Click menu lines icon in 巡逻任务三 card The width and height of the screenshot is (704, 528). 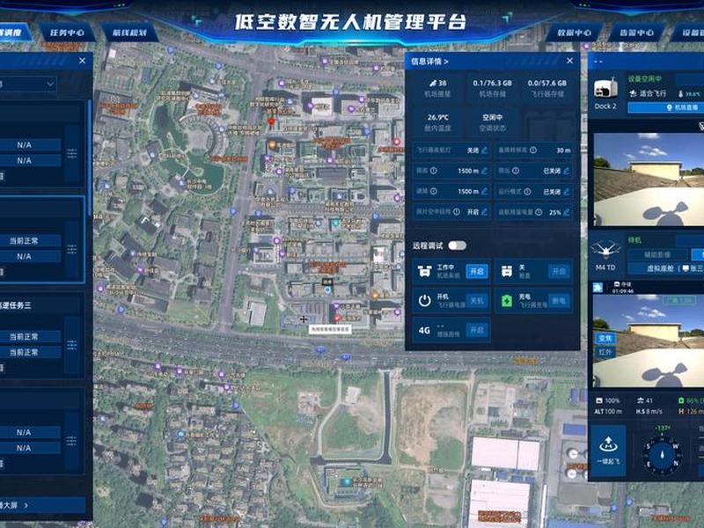(72, 345)
